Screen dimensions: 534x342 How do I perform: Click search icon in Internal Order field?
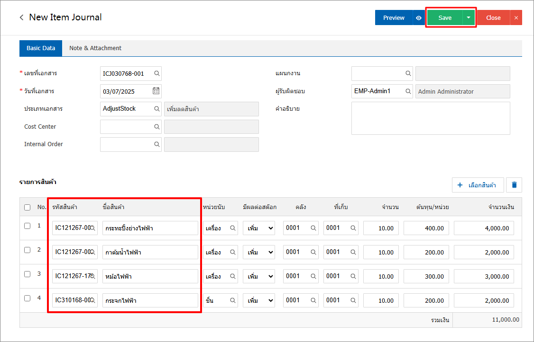coord(156,144)
